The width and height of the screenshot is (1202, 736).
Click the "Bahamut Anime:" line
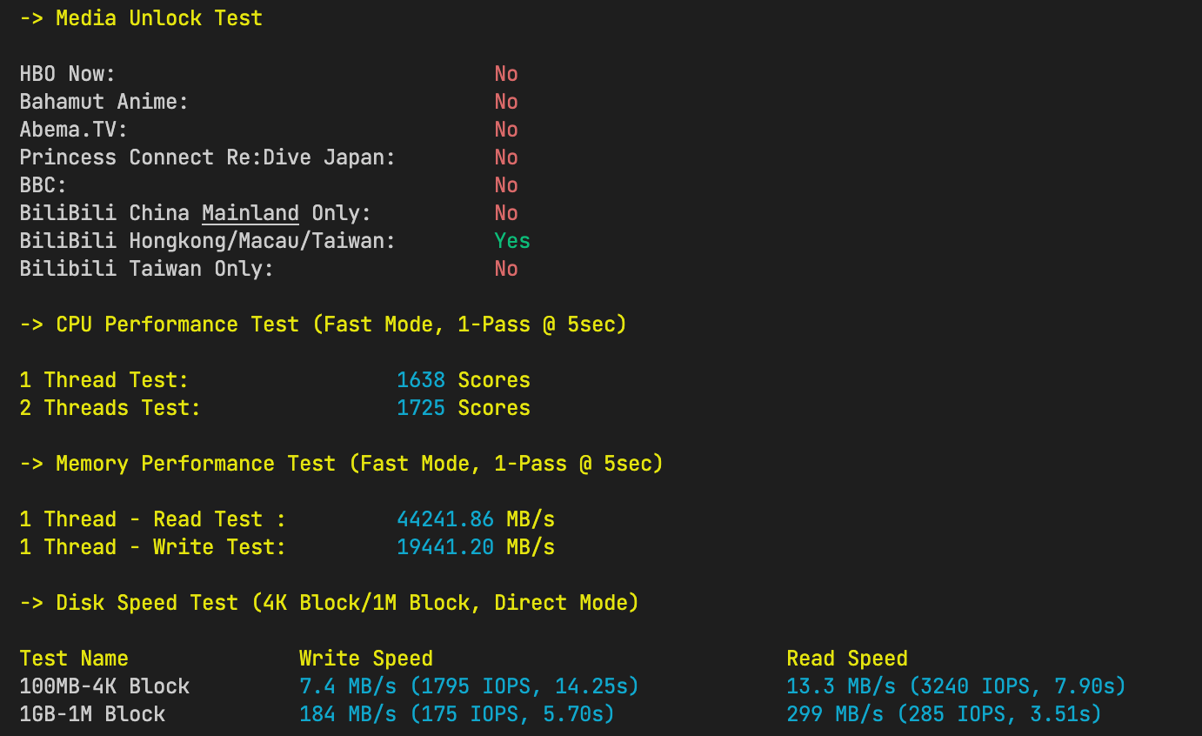(x=104, y=102)
